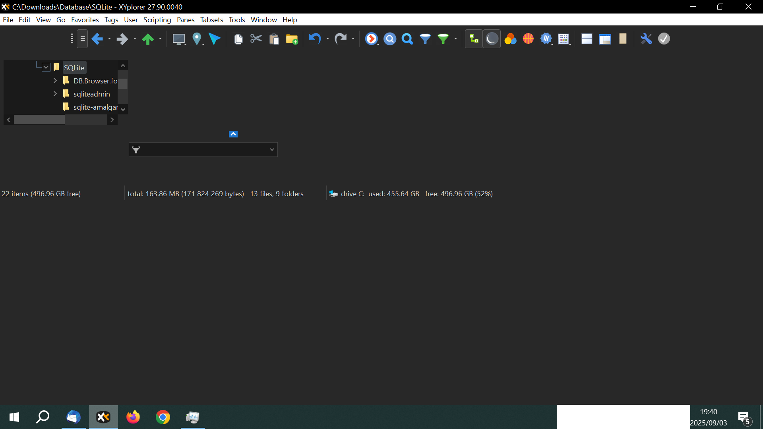
Task: Open the Configuration wrench icon
Action: tap(647, 39)
